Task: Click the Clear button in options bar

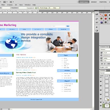Action: 54,8
